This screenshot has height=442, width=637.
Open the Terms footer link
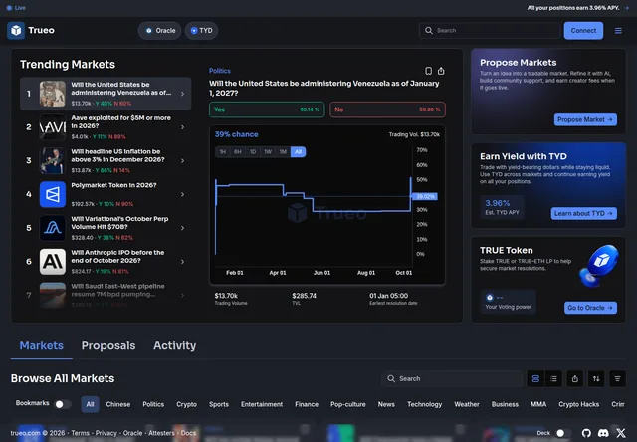(x=80, y=433)
